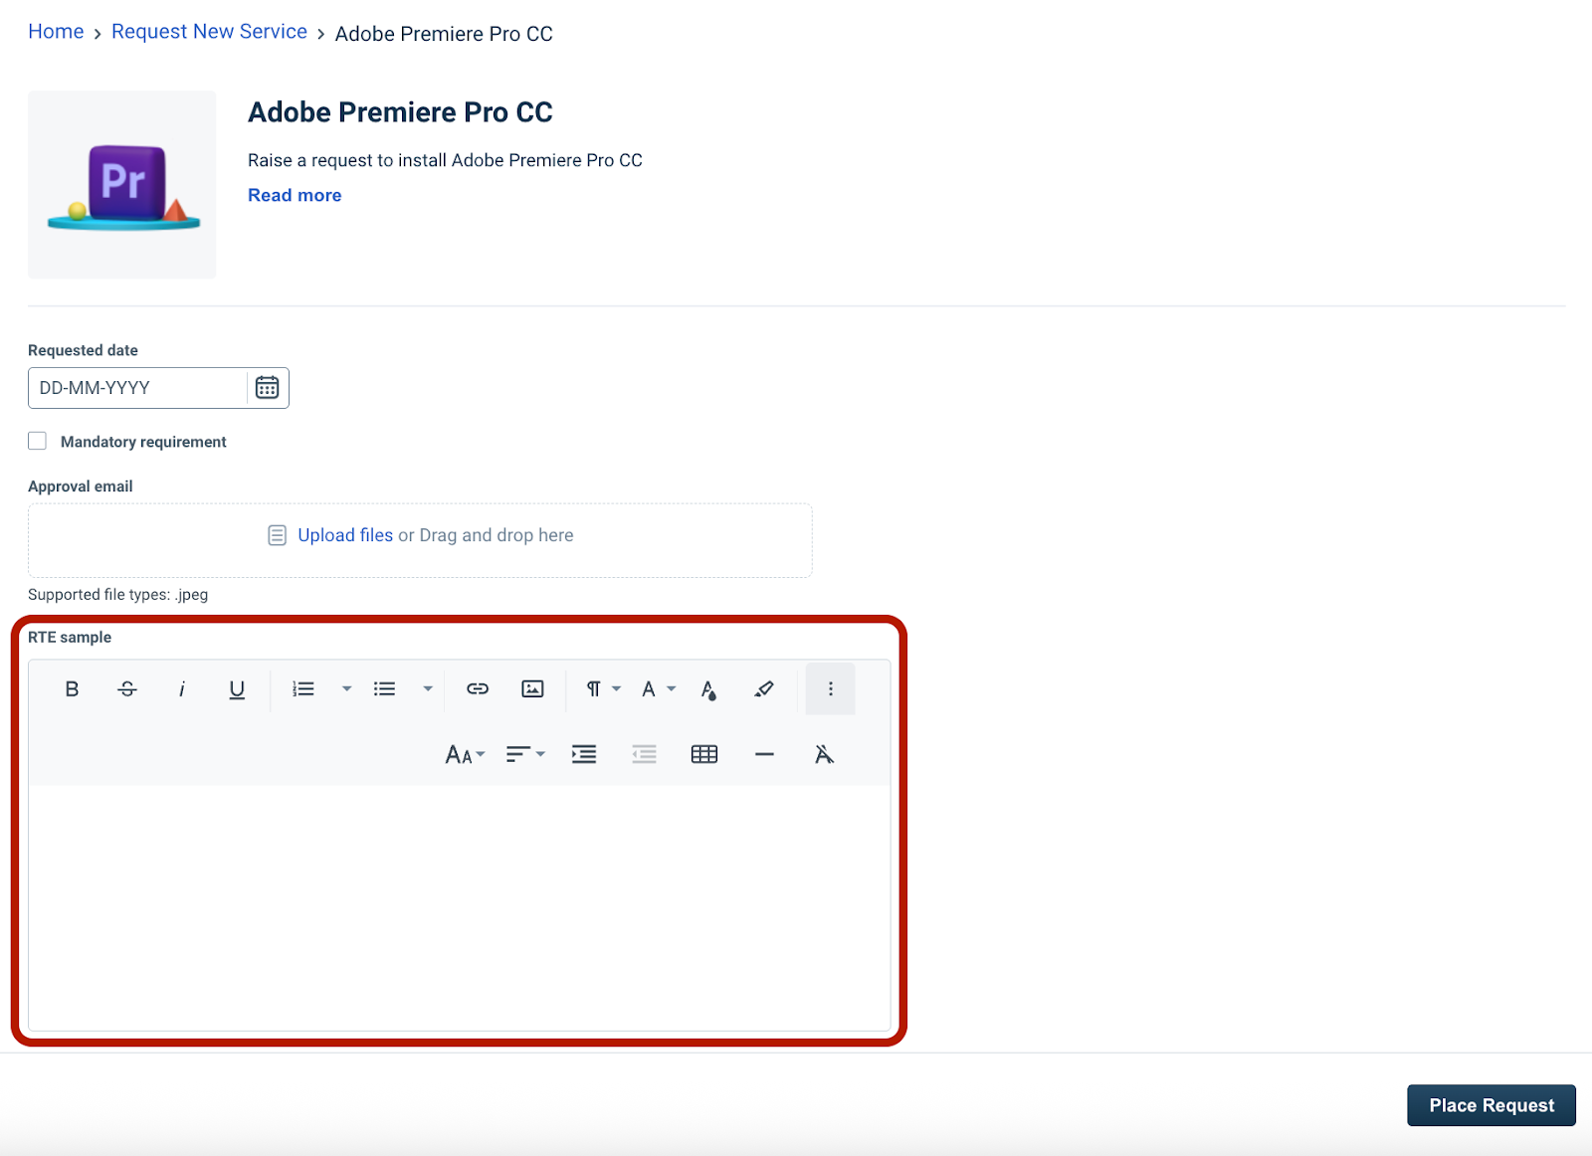Decrease paragraph indent
Viewport: 1592px width, 1156px height.
[x=644, y=754]
